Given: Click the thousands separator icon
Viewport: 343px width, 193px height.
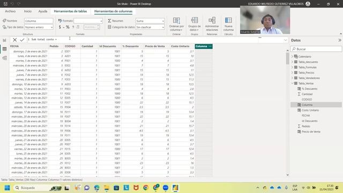Looking at the screenshot, I should tap(73, 27).
